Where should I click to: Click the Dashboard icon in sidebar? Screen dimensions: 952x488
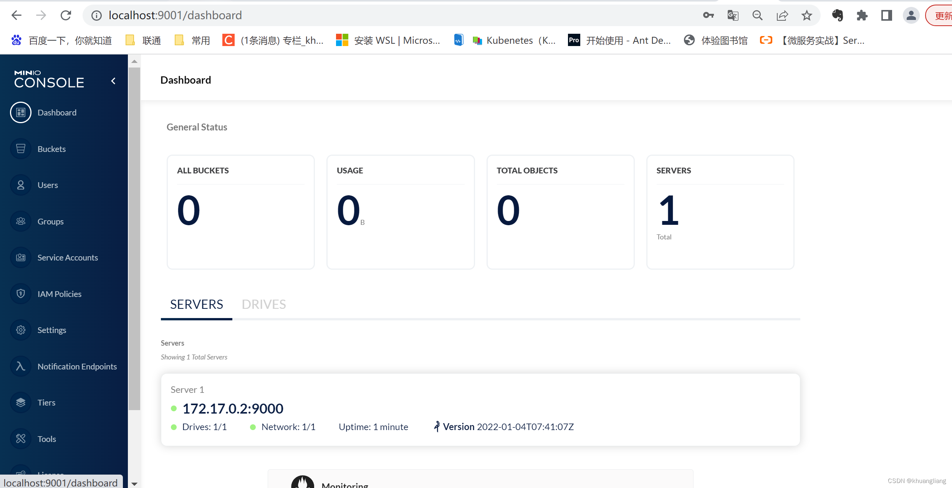tap(21, 112)
